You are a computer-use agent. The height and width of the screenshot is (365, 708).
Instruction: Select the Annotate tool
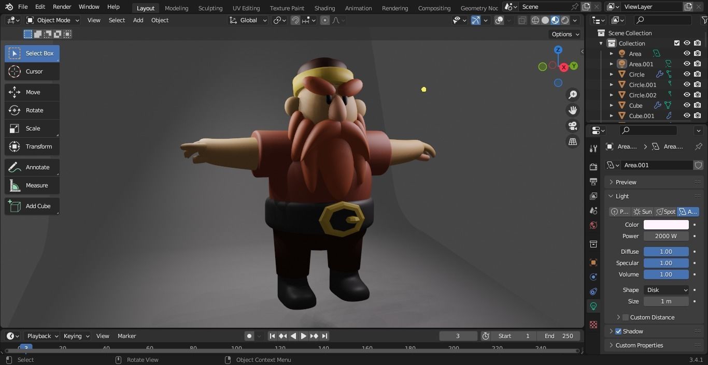point(32,167)
